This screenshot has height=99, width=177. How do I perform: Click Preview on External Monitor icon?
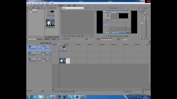point(101,8)
